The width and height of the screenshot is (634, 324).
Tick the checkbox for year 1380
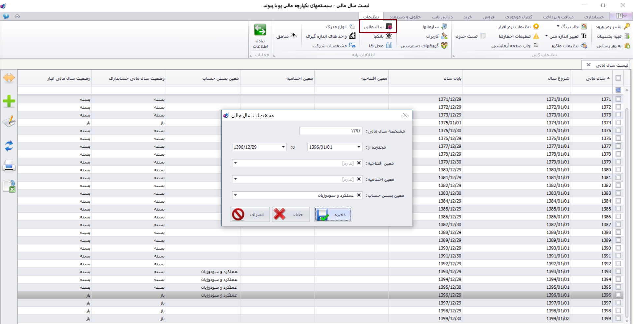coord(618,170)
